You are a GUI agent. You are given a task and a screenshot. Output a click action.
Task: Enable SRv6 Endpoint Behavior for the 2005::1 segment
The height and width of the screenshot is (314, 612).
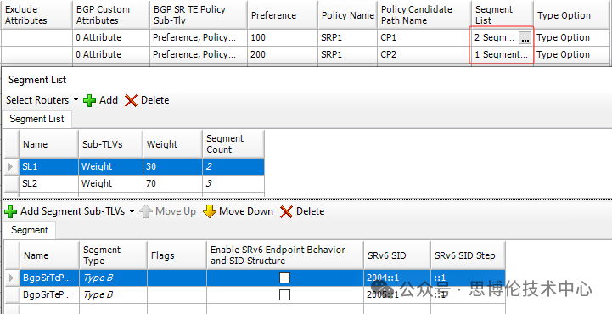285,294
